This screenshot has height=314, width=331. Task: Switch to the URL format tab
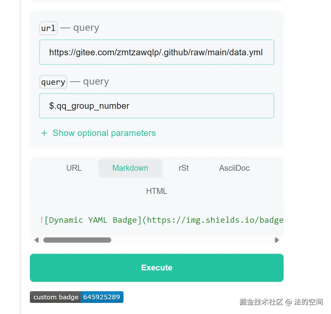(74, 168)
